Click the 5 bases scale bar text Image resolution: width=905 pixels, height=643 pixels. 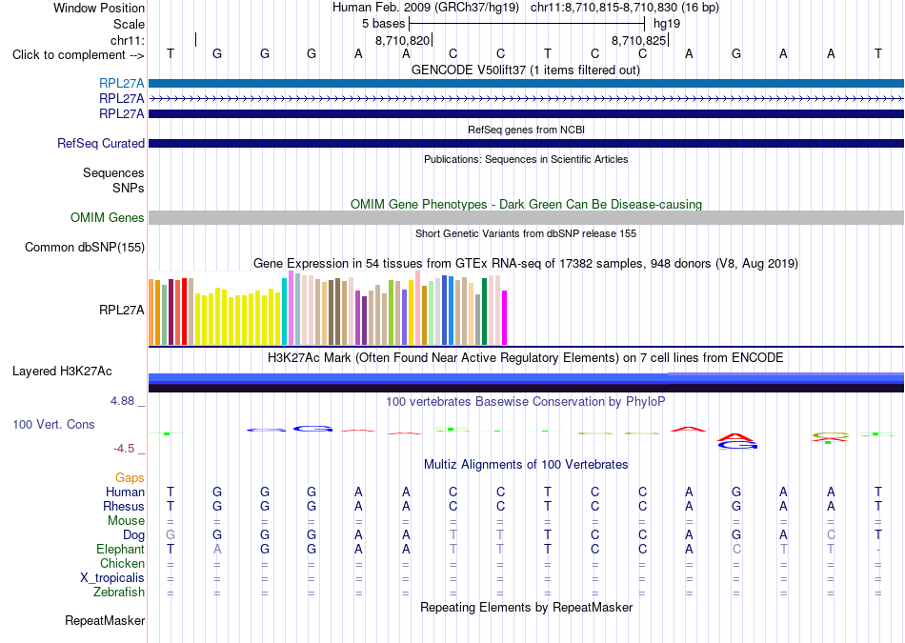click(x=383, y=24)
